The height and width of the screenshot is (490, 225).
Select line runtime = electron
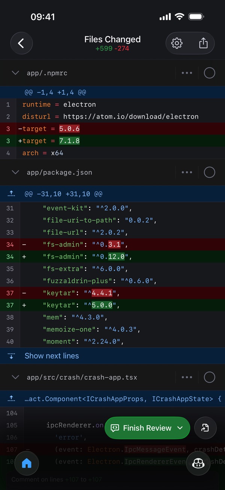pyautogui.click(x=112, y=104)
